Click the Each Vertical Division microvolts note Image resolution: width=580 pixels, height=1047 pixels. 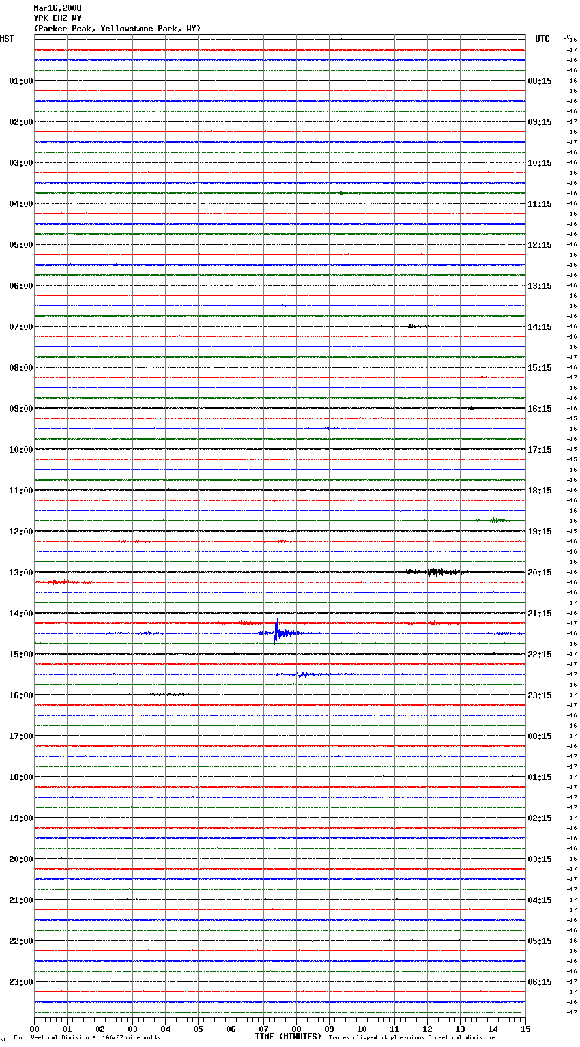pos(87,1038)
